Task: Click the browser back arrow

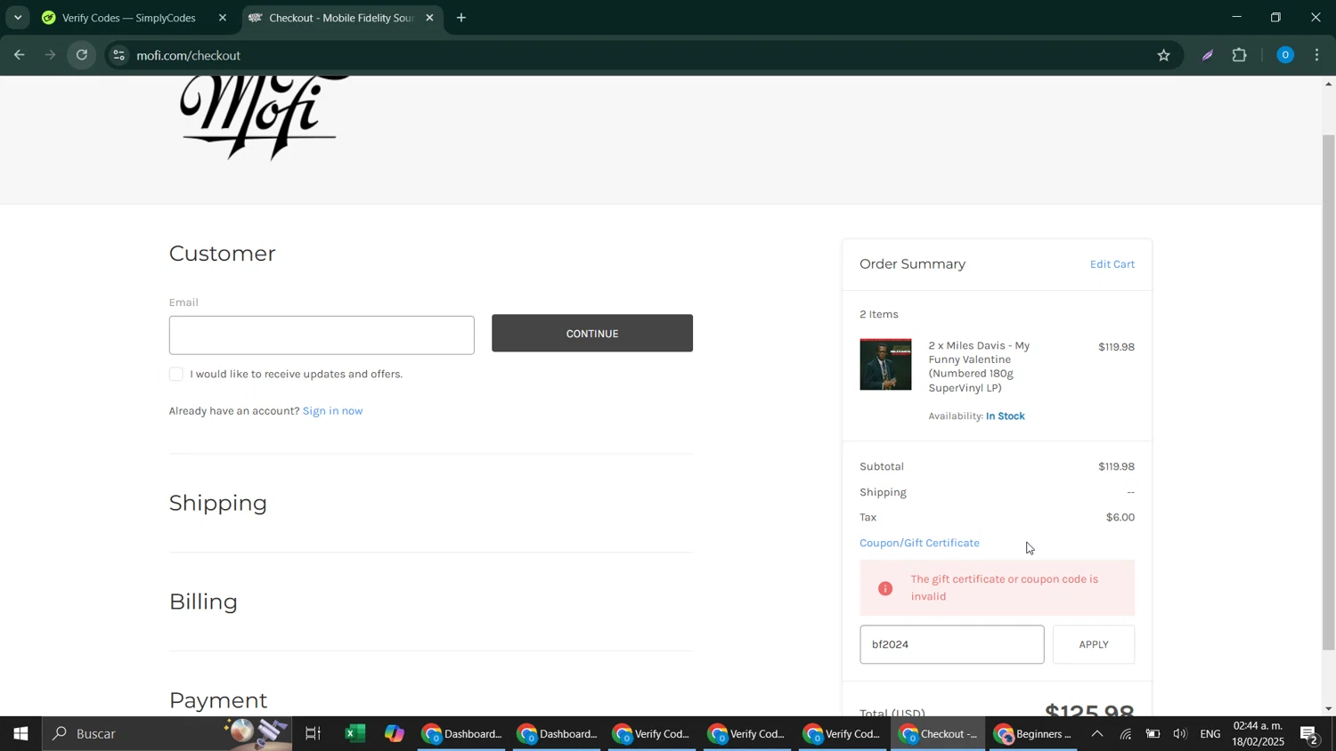Action: point(19,55)
